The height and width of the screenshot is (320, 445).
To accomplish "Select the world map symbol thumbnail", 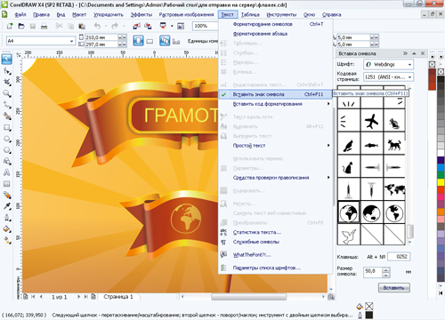I will 394,189.
